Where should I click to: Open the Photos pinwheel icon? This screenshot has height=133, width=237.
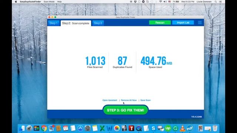[117, 128]
